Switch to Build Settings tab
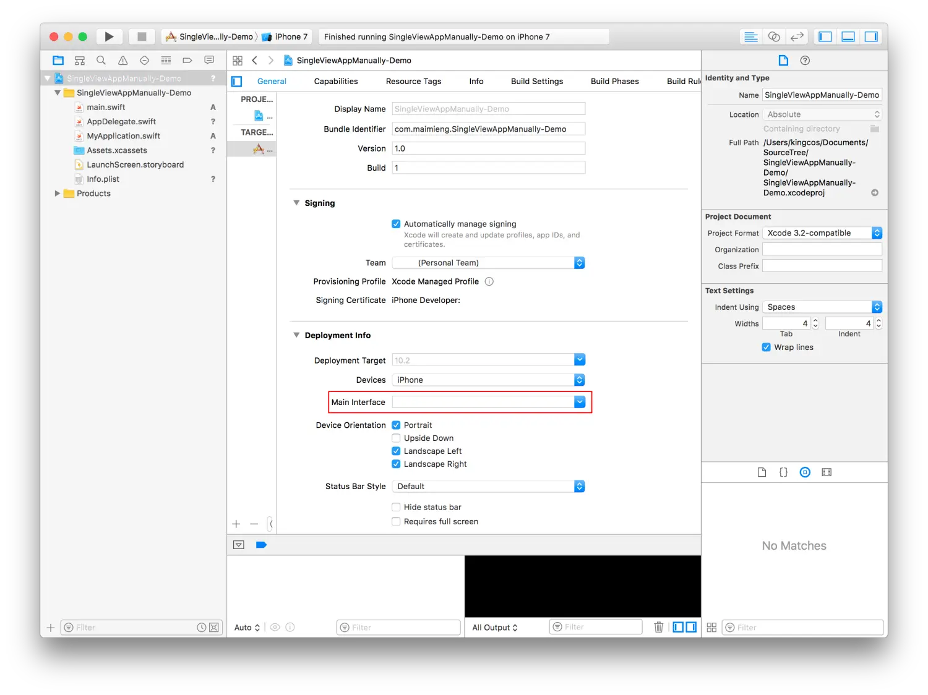 tap(537, 81)
